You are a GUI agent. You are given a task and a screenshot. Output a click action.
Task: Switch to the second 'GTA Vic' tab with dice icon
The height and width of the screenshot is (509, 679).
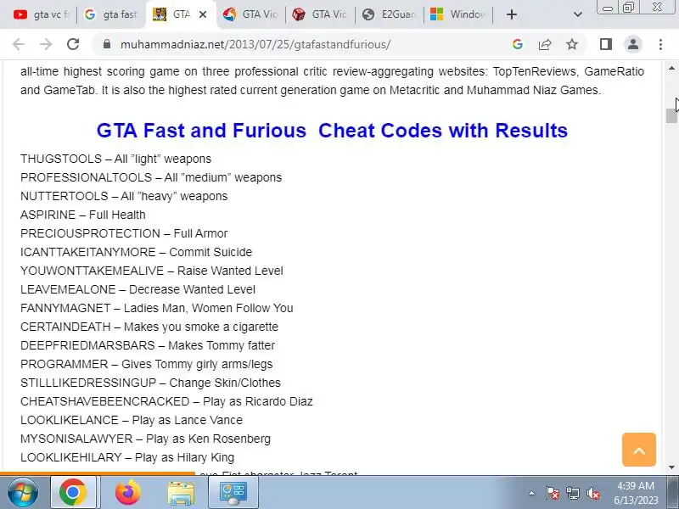click(x=320, y=14)
